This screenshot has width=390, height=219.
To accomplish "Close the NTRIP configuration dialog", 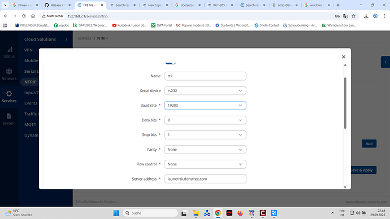I will [x=344, y=57].
